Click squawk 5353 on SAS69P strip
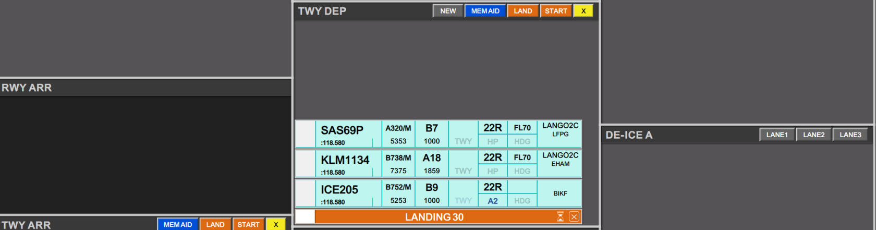 pyautogui.click(x=398, y=141)
